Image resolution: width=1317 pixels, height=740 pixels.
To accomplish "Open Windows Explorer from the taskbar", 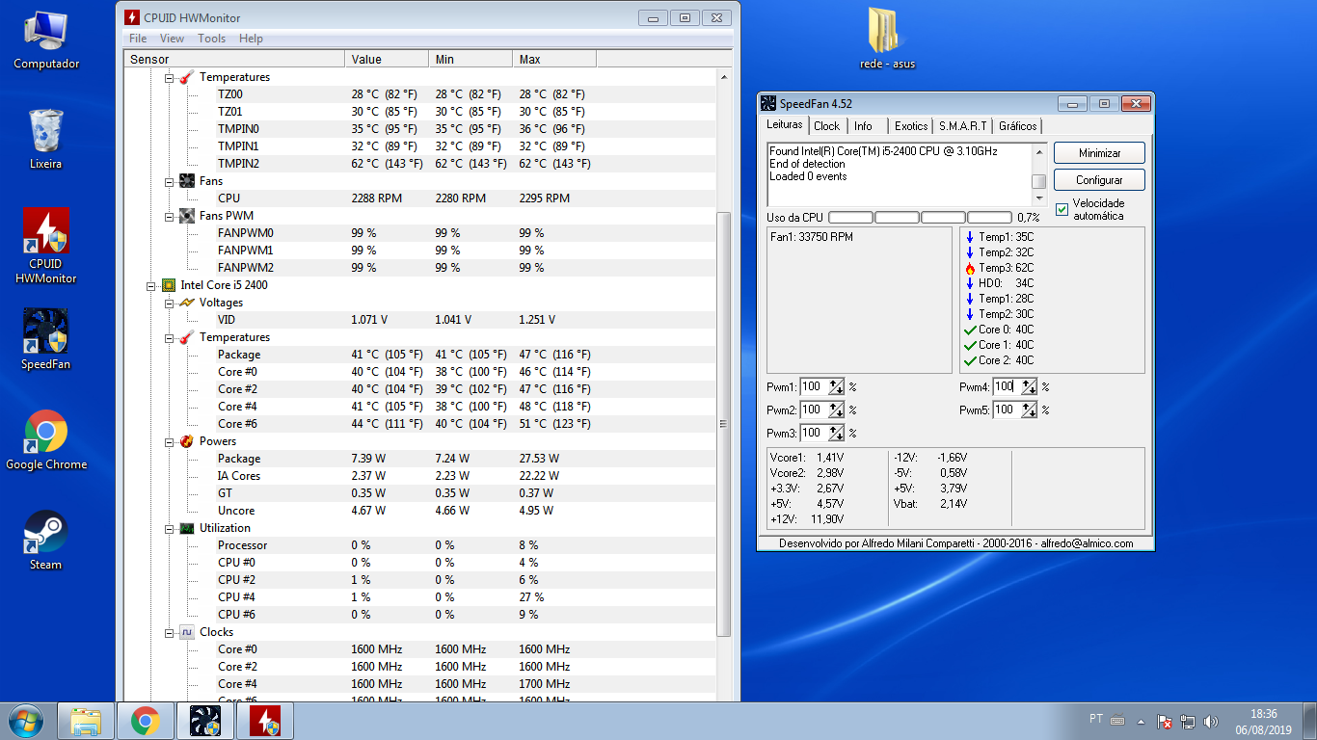I will pos(86,721).
